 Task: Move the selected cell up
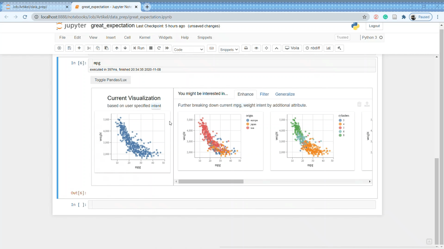coord(117,48)
